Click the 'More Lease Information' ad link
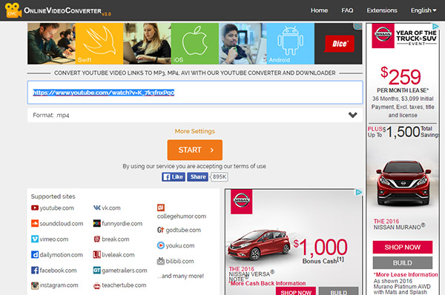This screenshot has width=445, height=295. [x=406, y=274]
